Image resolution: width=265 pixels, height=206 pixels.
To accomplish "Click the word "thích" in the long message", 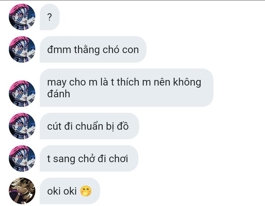I will point(128,82).
